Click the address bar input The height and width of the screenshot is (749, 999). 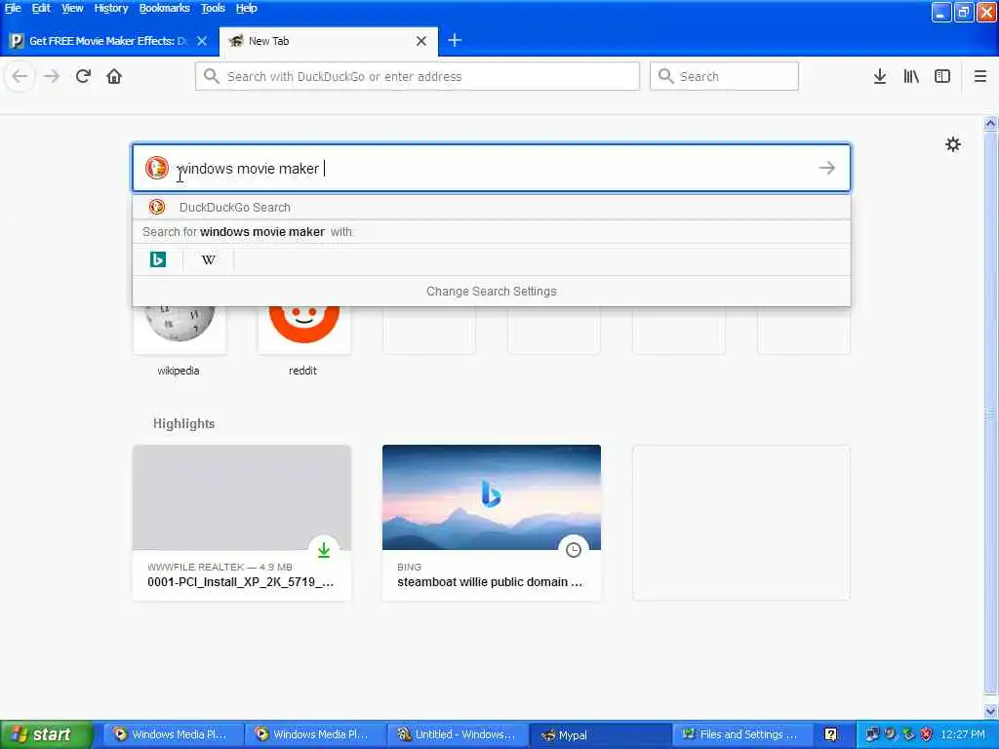coord(418,76)
